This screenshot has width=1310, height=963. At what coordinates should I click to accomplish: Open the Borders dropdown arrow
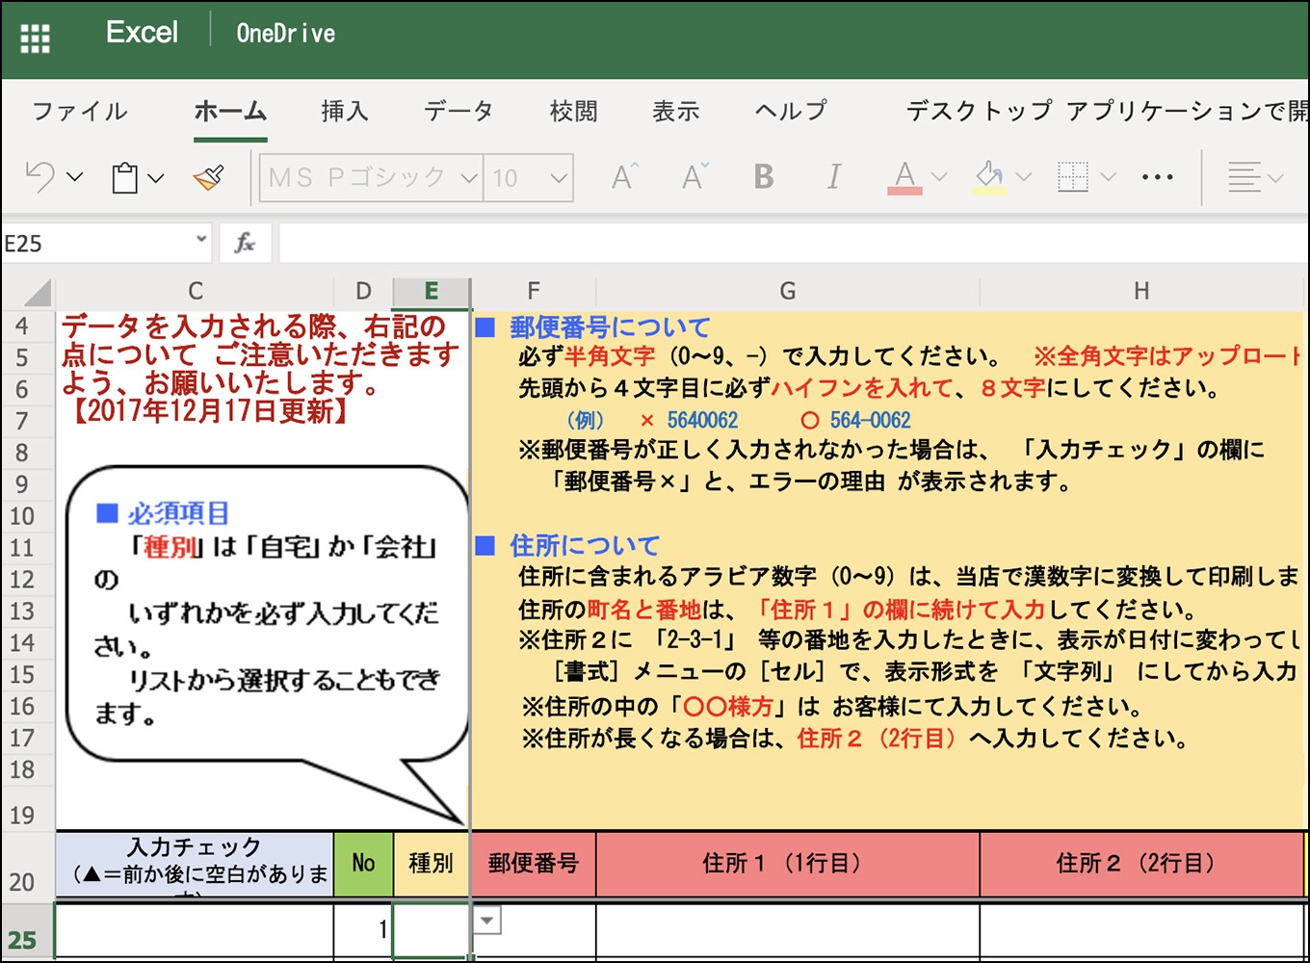[1108, 178]
